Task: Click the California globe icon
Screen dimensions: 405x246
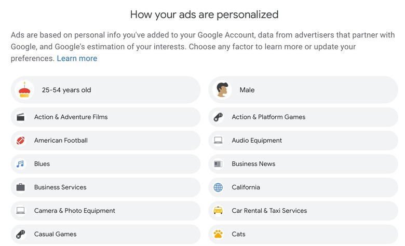Action: (218, 187)
